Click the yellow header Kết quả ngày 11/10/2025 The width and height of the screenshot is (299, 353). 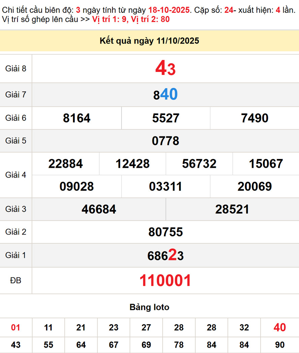coord(149,41)
